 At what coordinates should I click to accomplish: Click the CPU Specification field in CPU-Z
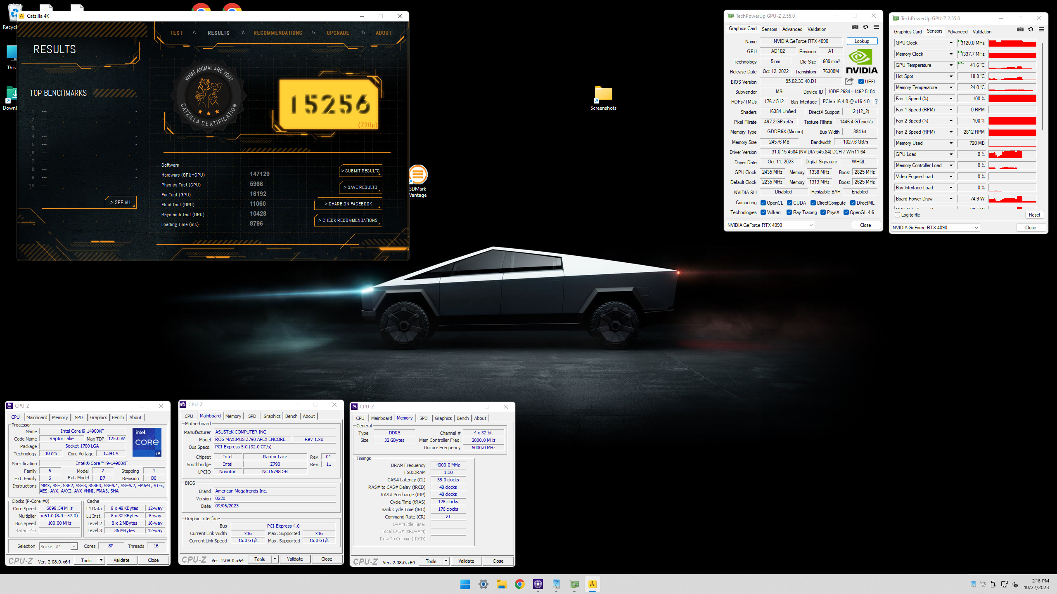point(102,463)
